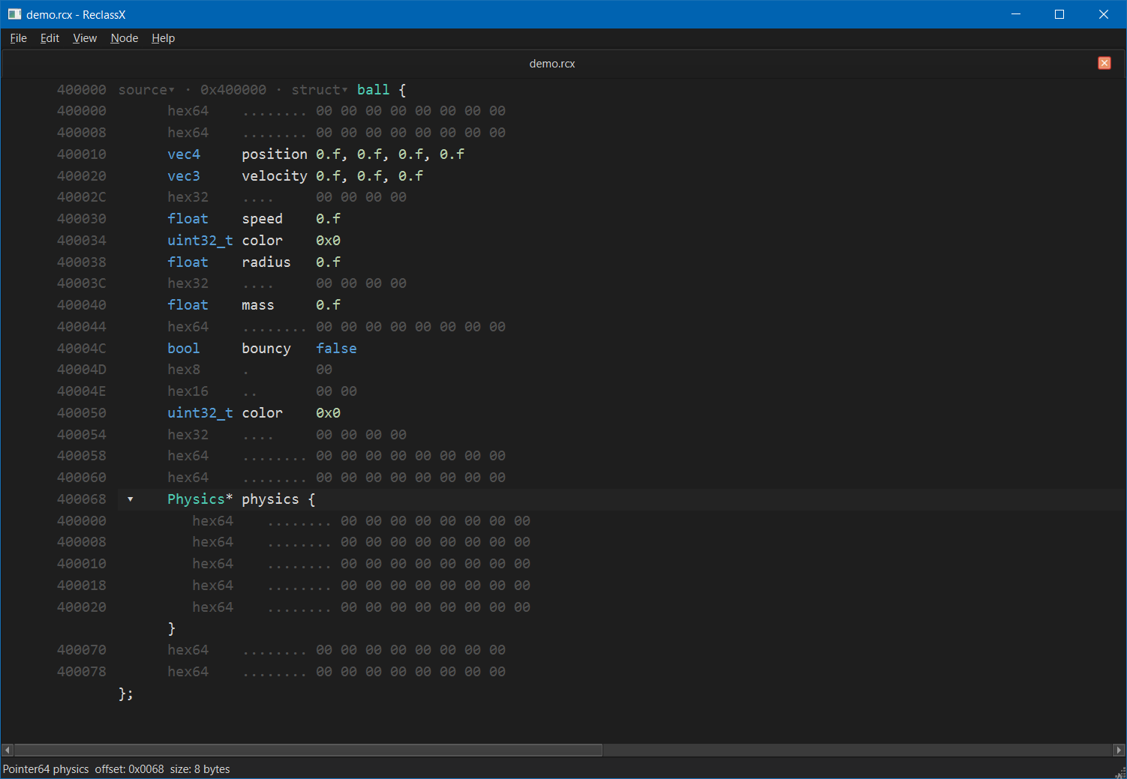This screenshot has height=779, width=1127.
Task: Click the status bar Pointer64 physics text
Action: [46, 769]
